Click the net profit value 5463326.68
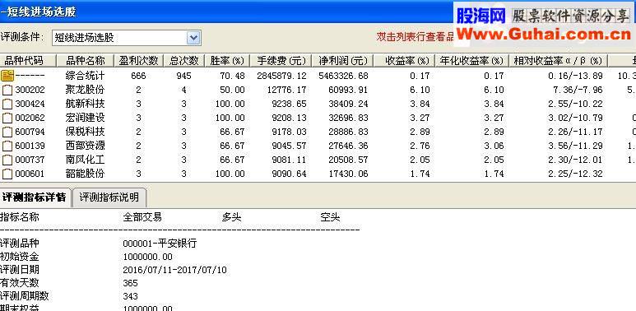This screenshot has width=636, height=311. (344, 76)
